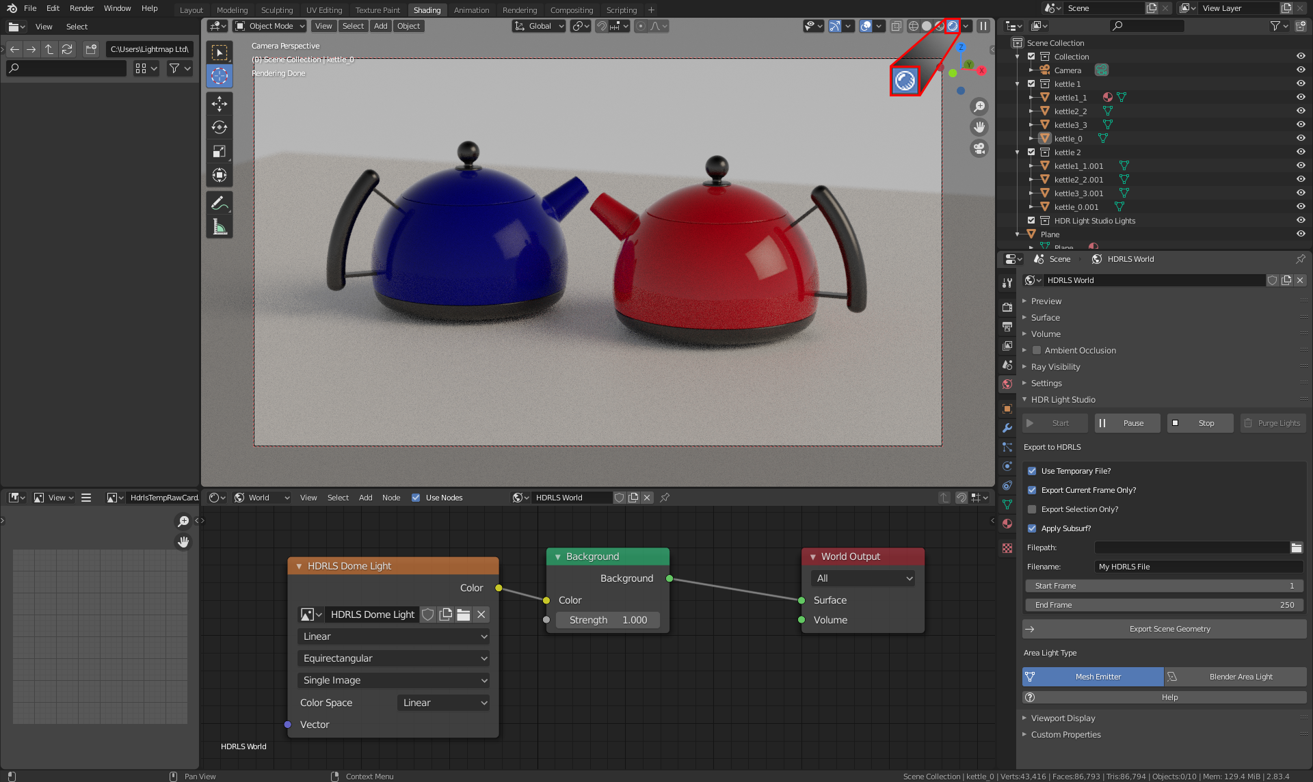Select the Measure tool
This screenshot has width=1313, height=782.
click(x=220, y=227)
